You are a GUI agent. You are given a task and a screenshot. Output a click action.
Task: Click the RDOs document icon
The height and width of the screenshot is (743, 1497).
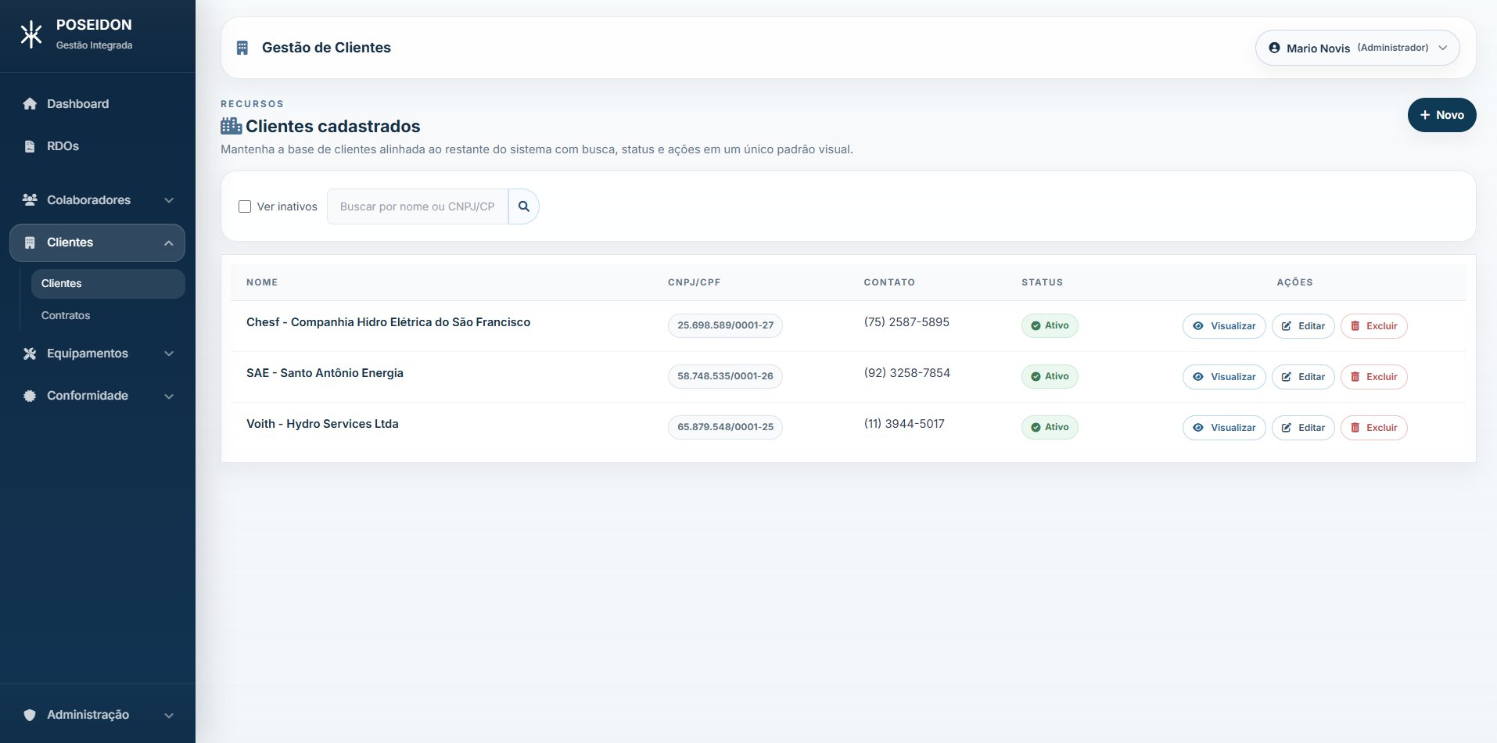30,146
